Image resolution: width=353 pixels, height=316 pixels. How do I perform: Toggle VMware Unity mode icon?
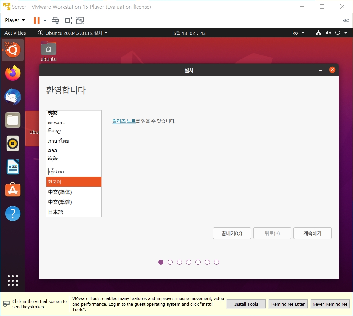[x=80, y=21]
